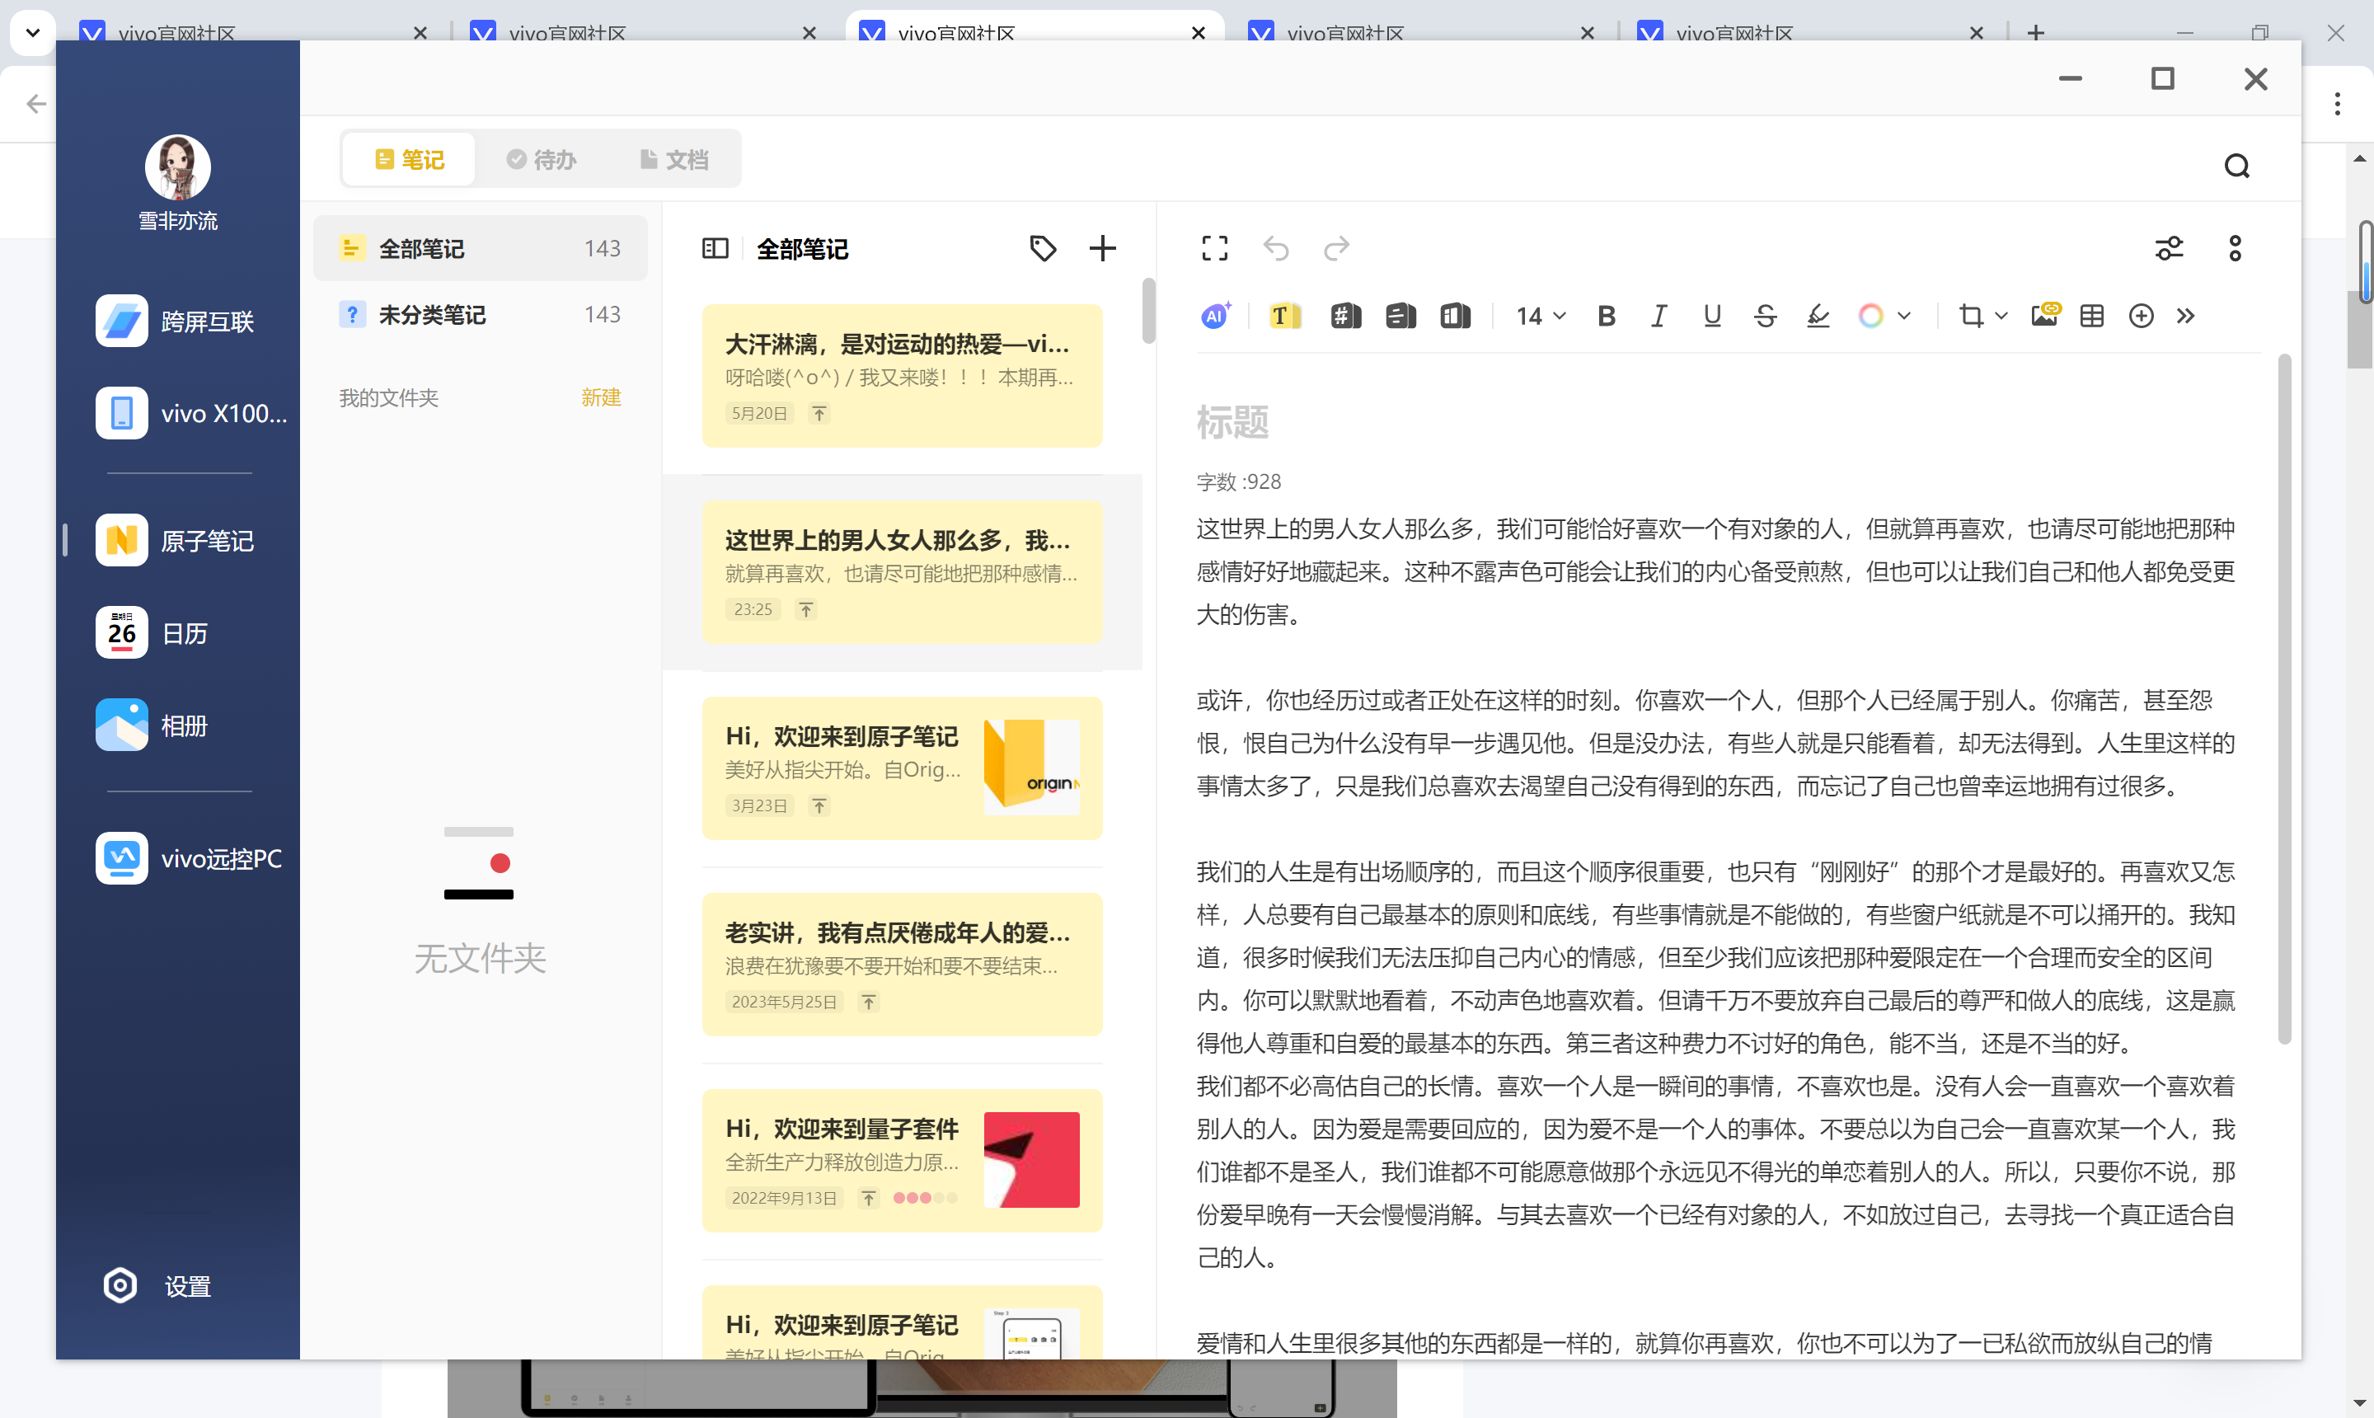Select the yellow T text style icon
This screenshot has height=1418, width=2374.
point(1285,315)
